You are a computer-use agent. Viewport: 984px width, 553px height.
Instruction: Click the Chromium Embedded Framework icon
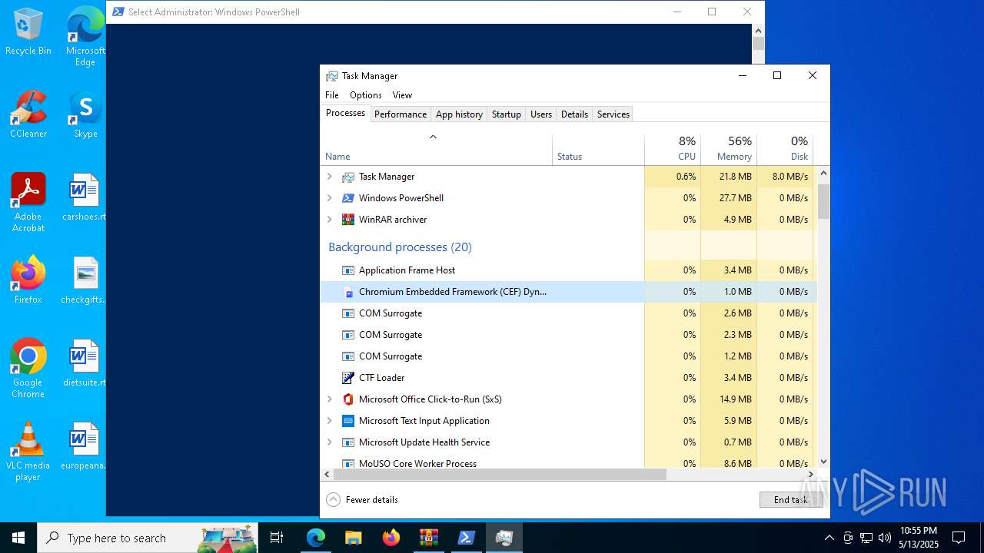(x=348, y=292)
